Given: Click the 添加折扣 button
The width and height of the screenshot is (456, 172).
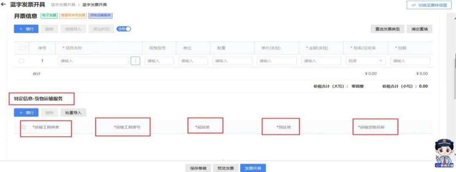Looking at the screenshot, I should tap(101, 29).
